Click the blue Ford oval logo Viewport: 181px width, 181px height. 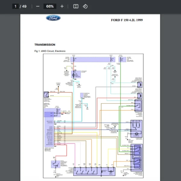pos(53,18)
